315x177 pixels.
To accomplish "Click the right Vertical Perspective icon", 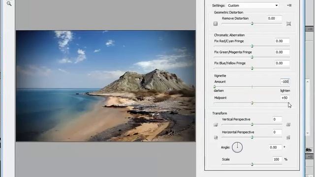I will (288, 124).
